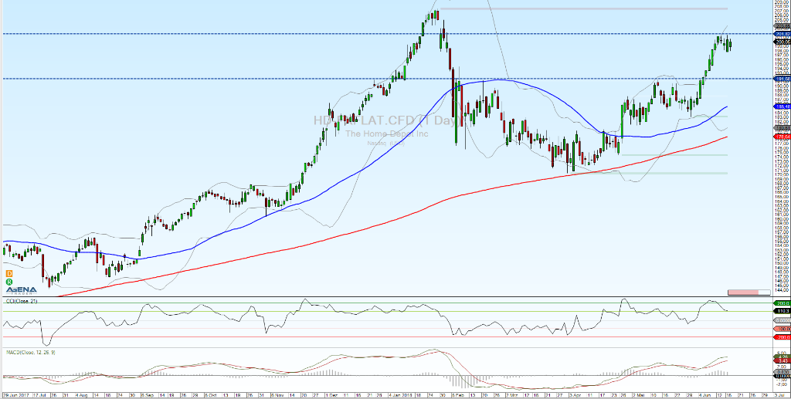Click the 4 Aug date on time axis
This screenshot has height=399, width=791.
[x=83, y=395]
